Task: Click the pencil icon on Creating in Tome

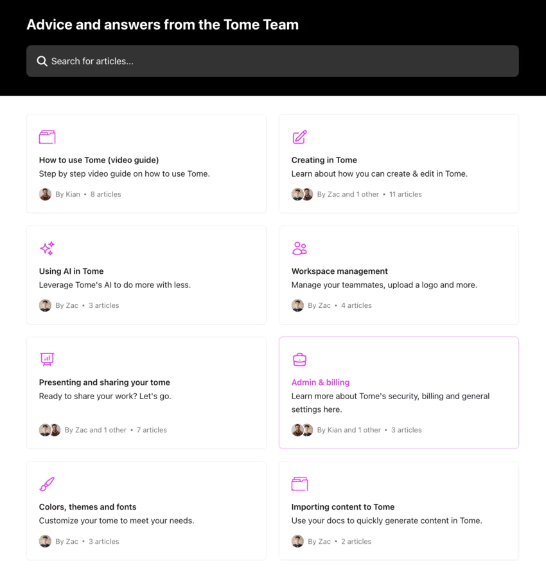Action: 299,136
